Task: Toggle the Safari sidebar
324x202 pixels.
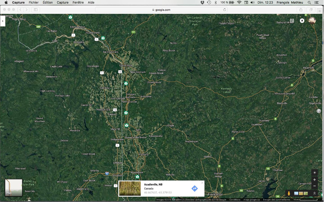Action: [35, 10]
